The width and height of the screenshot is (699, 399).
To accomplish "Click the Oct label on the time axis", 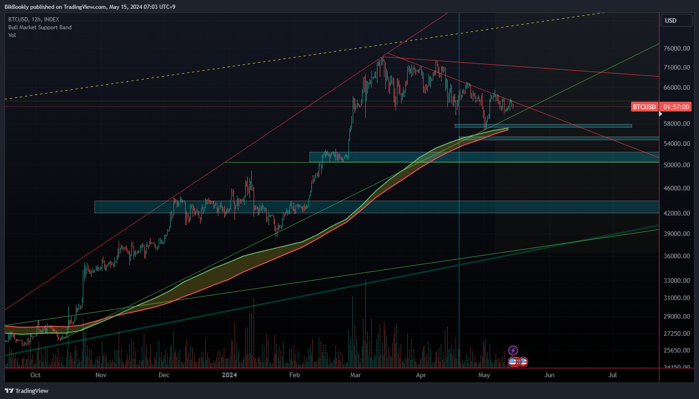I will point(35,375).
